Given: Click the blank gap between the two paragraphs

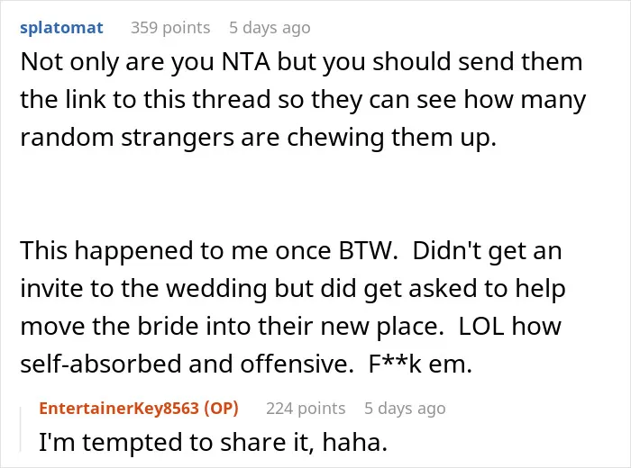Looking at the screenshot, I should 315,194.
